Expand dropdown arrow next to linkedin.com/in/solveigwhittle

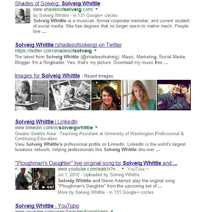click(96, 127)
